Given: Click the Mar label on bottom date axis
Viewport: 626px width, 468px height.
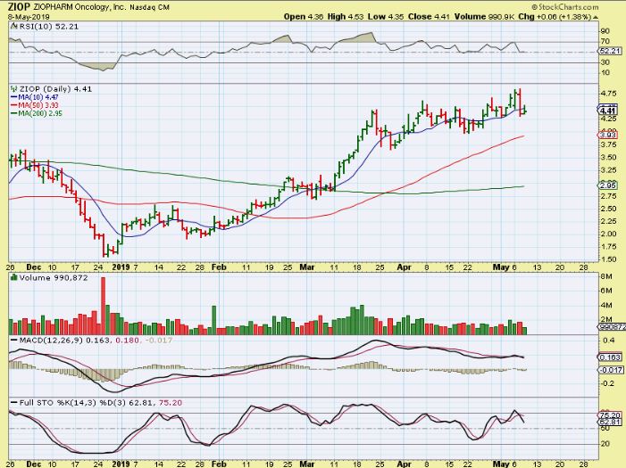Looking at the screenshot, I should point(306,464).
